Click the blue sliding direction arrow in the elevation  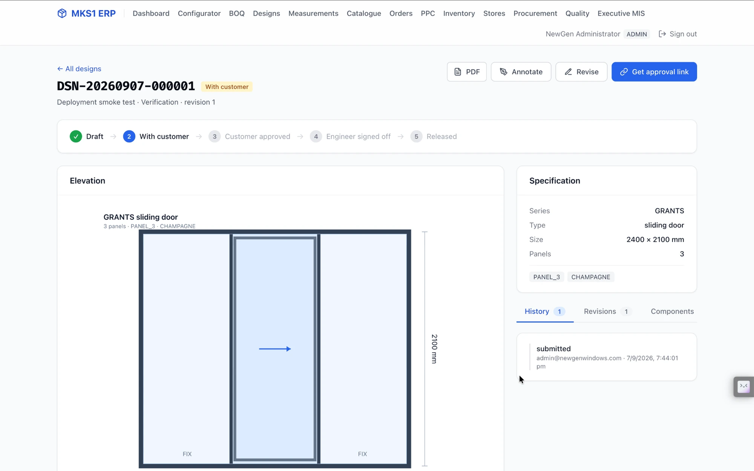pos(275,349)
